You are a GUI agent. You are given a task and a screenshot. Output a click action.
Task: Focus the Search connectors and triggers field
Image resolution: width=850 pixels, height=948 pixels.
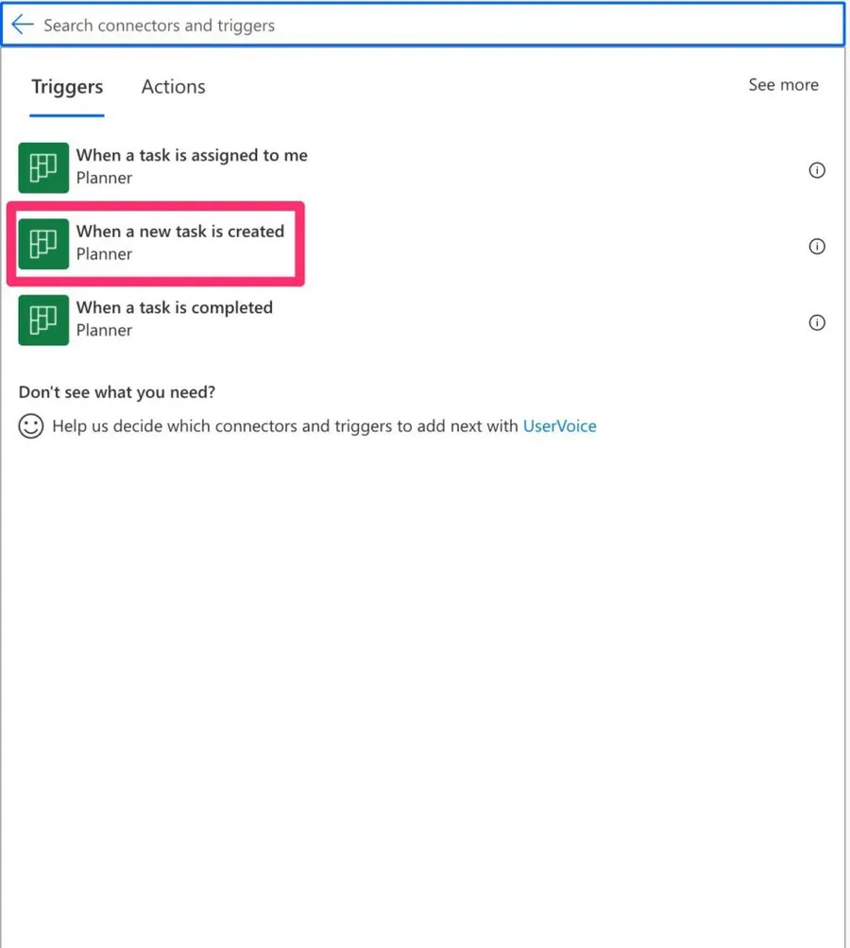coord(425,26)
